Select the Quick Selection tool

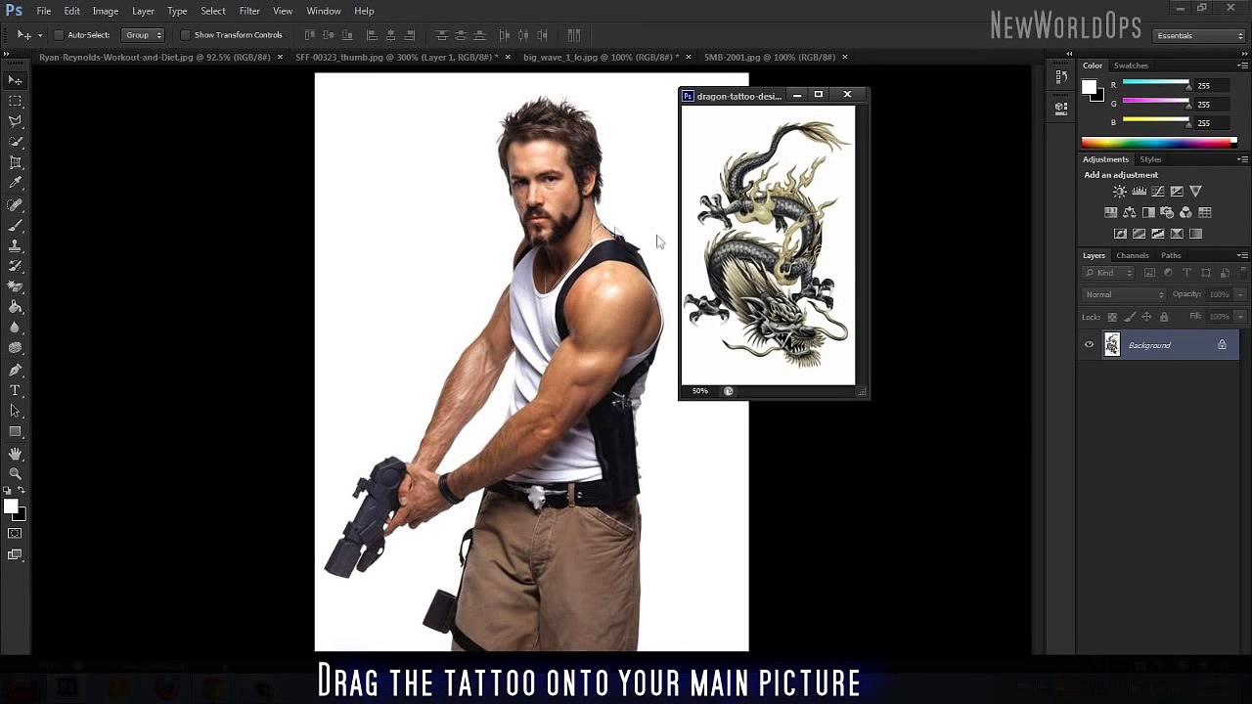tap(16, 142)
